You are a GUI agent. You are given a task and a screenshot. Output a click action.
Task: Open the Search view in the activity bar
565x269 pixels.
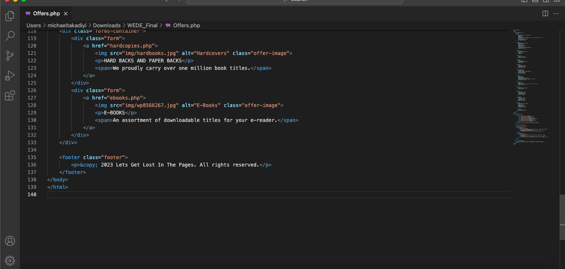(10, 36)
